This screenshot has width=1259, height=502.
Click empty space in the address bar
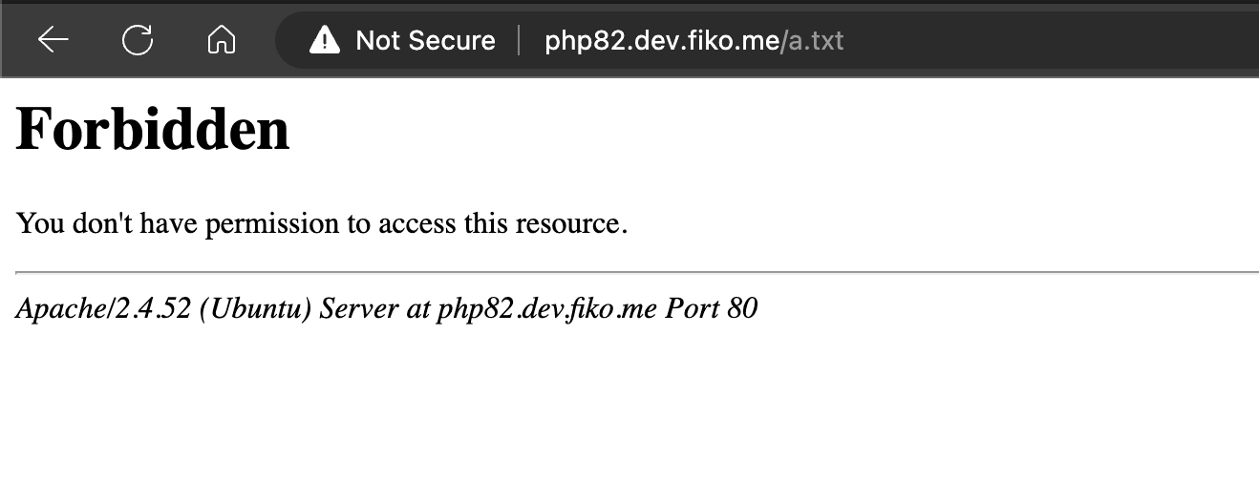tap(1051, 41)
